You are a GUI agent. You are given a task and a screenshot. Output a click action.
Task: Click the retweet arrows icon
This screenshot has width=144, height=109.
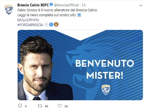[x=40, y=106]
